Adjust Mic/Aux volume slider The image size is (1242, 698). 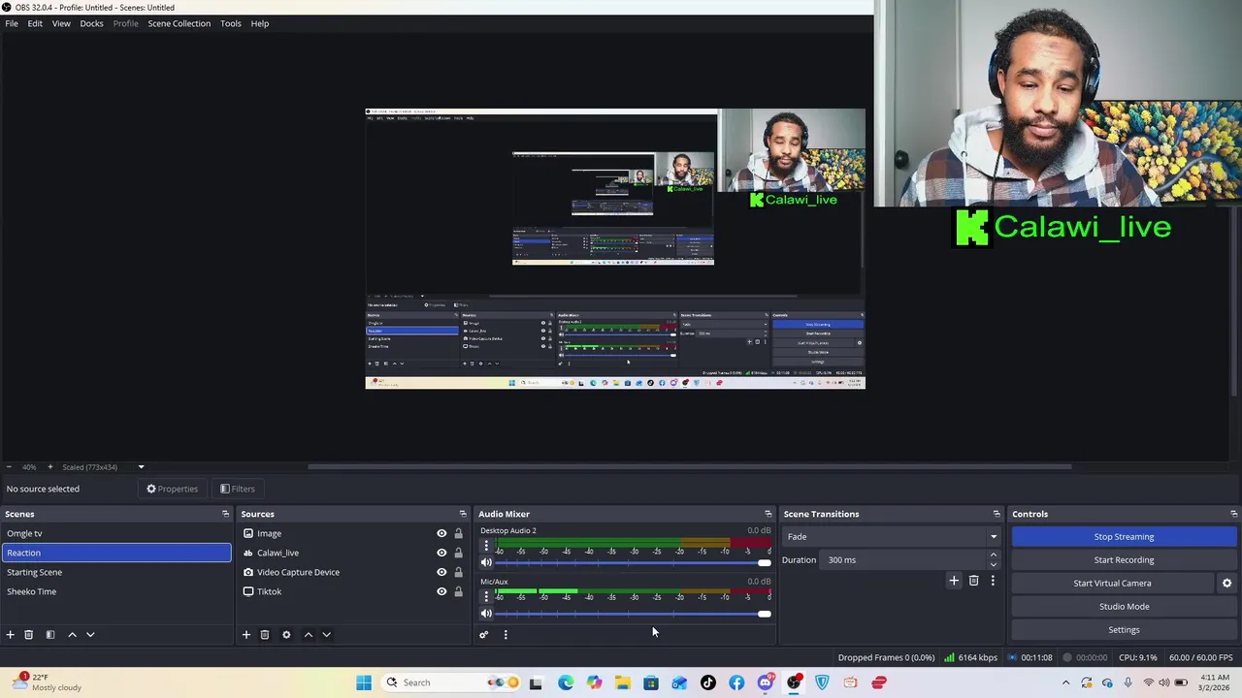click(x=632, y=614)
